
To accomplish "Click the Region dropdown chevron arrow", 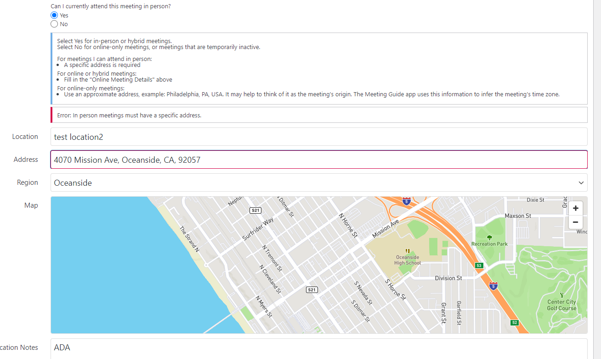I will pos(581,183).
